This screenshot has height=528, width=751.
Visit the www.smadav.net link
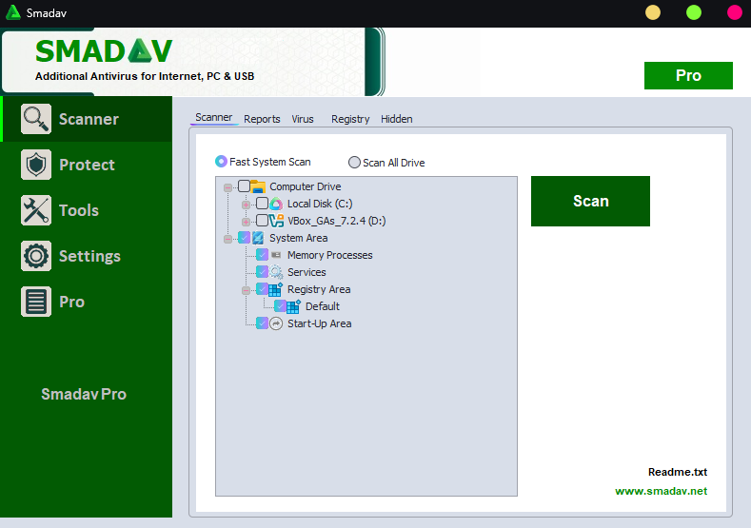[661, 491]
